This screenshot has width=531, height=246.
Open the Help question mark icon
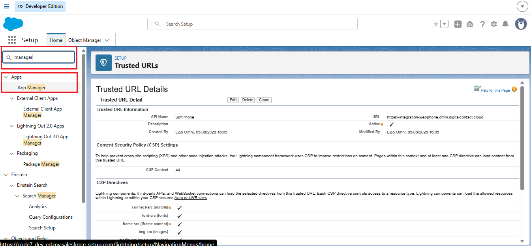pos(482,24)
